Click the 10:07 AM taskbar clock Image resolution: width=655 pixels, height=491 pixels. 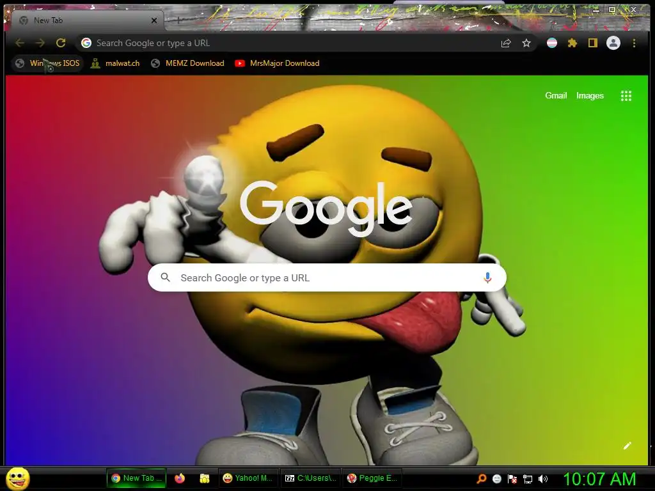tap(599, 479)
